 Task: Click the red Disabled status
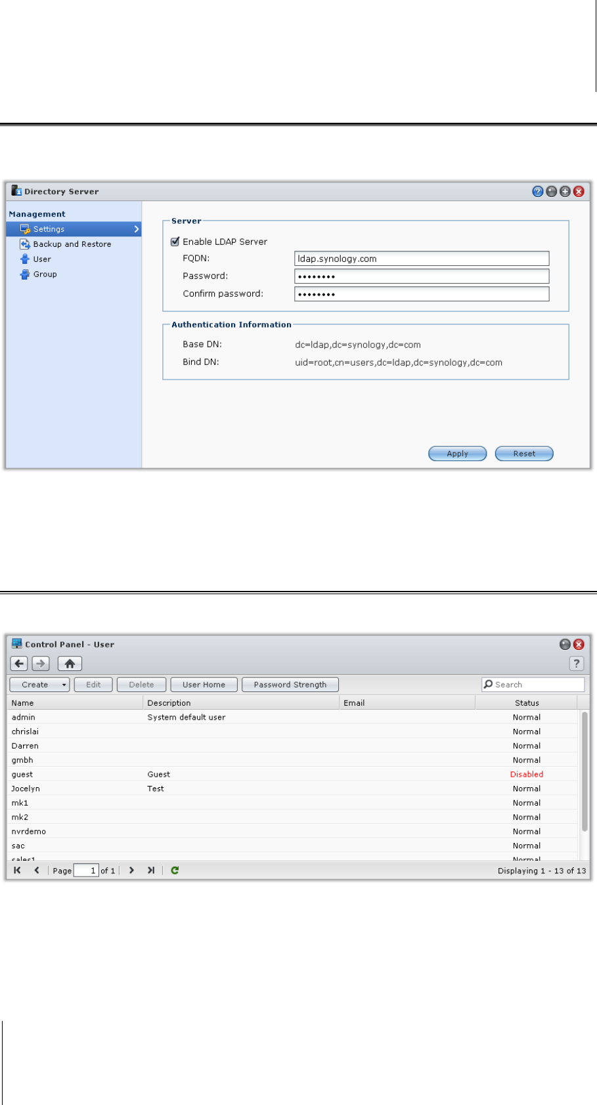(x=527, y=775)
